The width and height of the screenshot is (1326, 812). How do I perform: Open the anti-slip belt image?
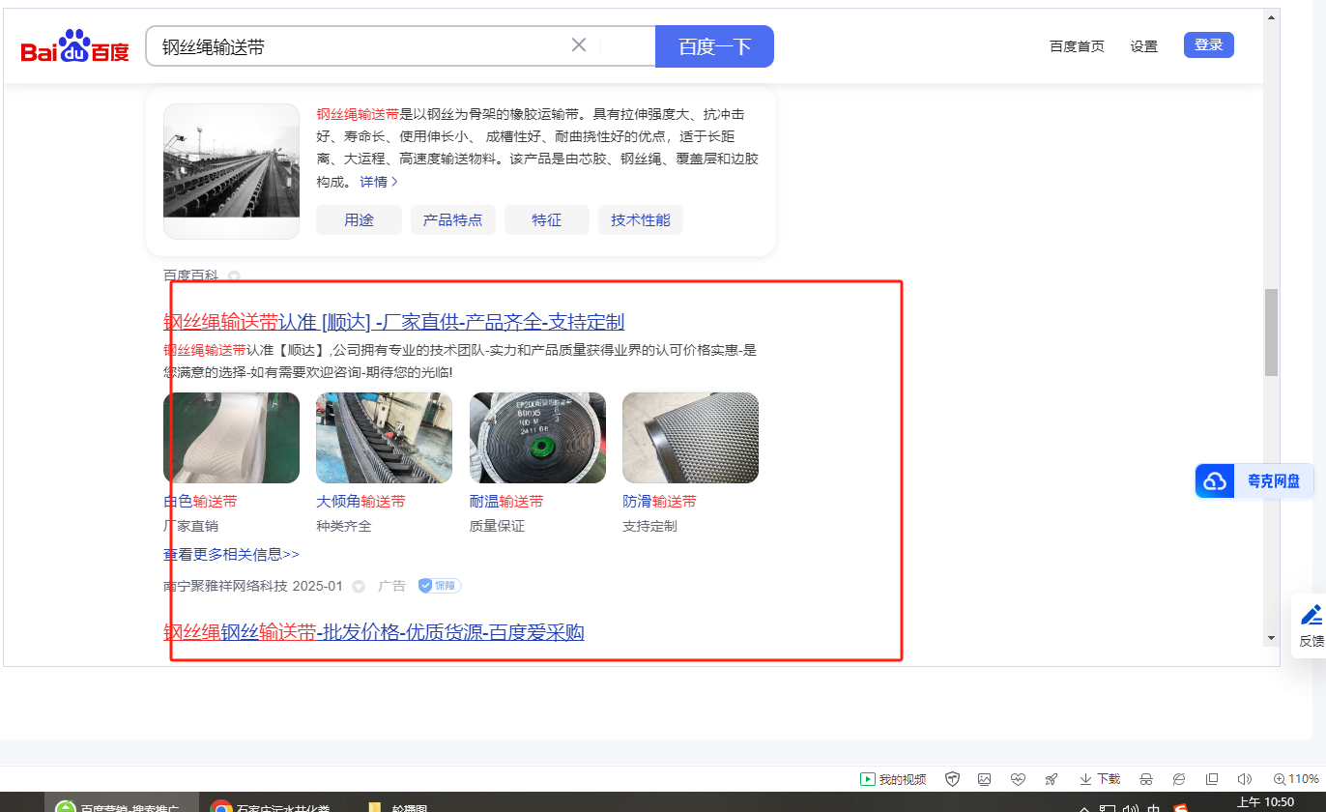(690, 438)
